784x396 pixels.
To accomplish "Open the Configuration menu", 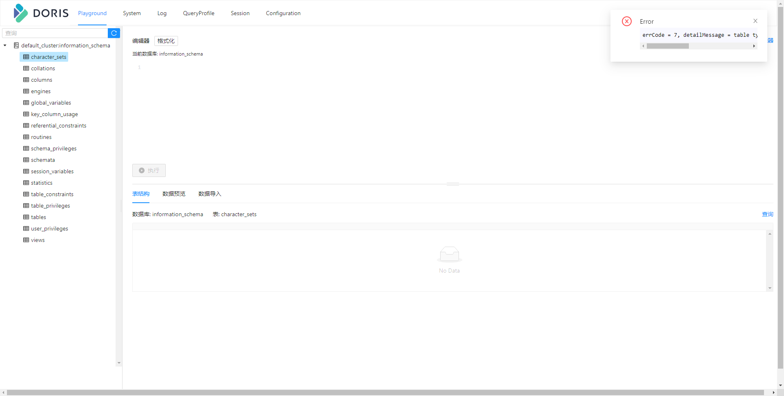I will click(283, 13).
